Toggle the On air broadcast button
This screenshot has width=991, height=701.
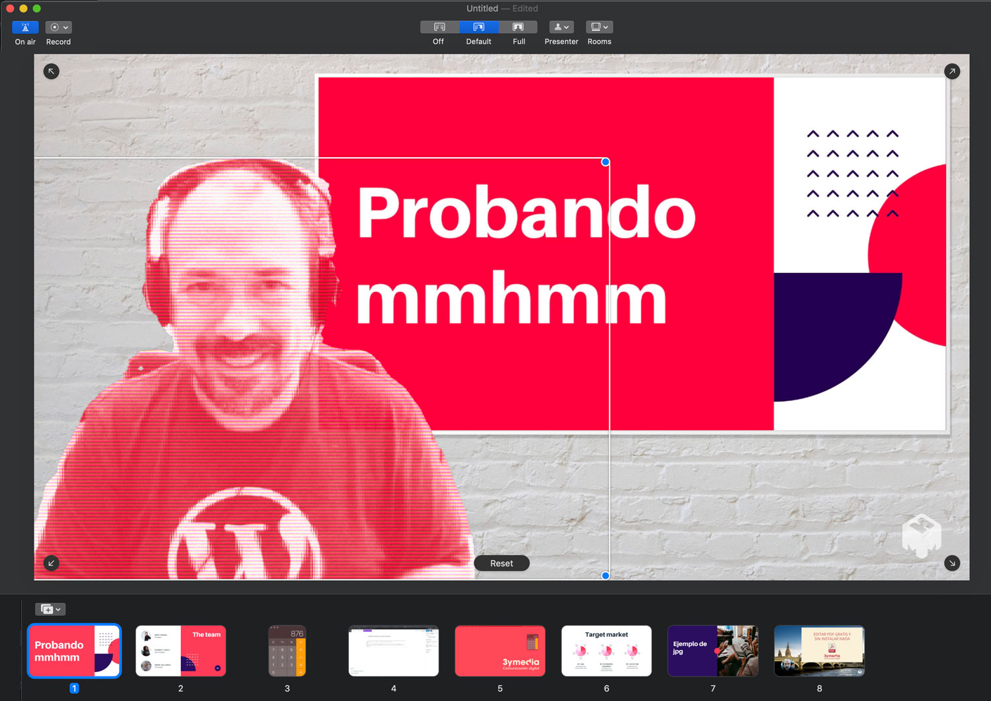tap(25, 28)
